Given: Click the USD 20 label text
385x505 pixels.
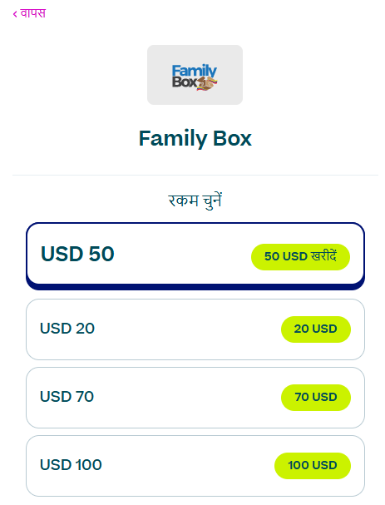Looking at the screenshot, I should 67,329.
